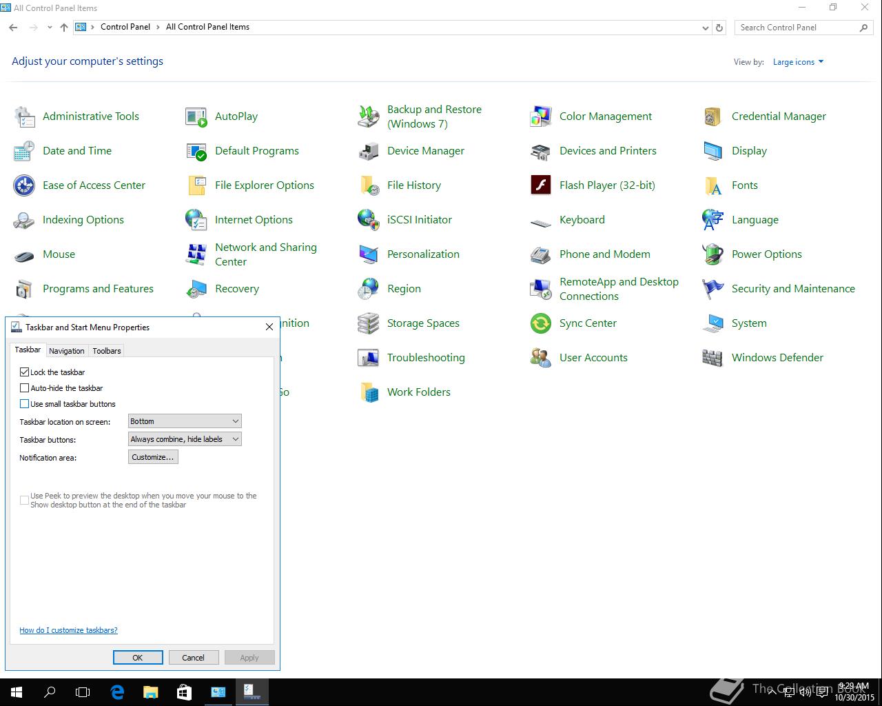
Task: Refresh the Control Panel view
Action: click(719, 28)
